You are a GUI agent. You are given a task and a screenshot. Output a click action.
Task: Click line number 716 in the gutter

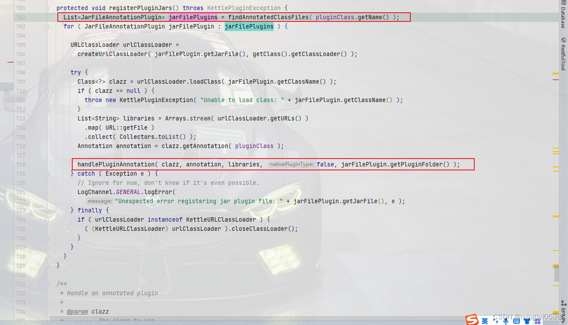click(x=21, y=146)
